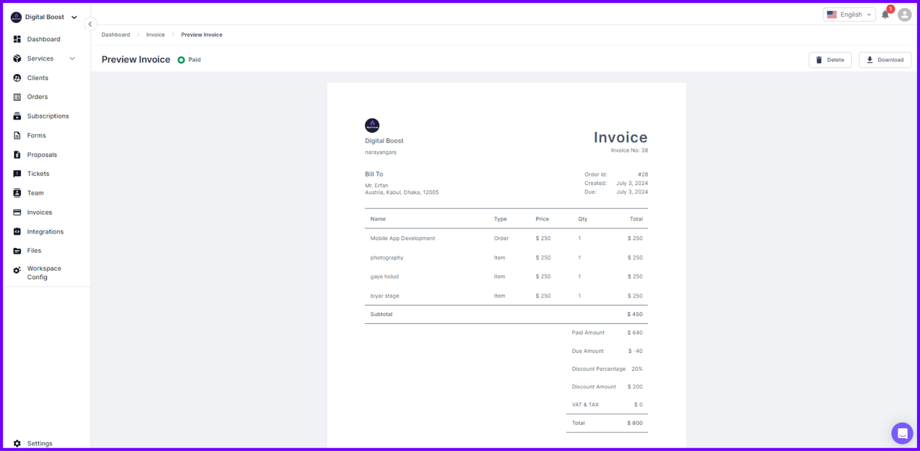
Task: Go to Dashboard menu item
Action: (x=44, y=39)
